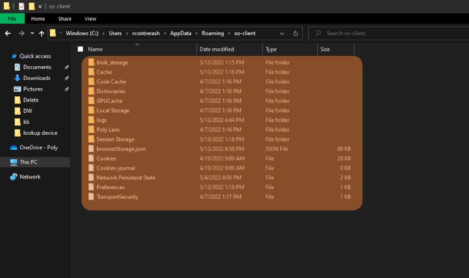469x278 pixels.
Task: Select the blob_storage folder icon
Action: tap(91, 62)
